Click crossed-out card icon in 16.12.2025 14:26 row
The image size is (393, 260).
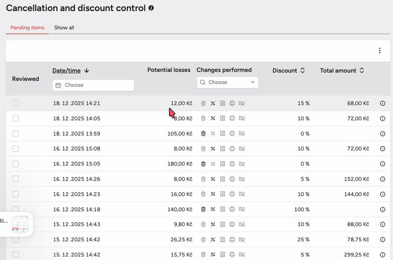point(242,179)
